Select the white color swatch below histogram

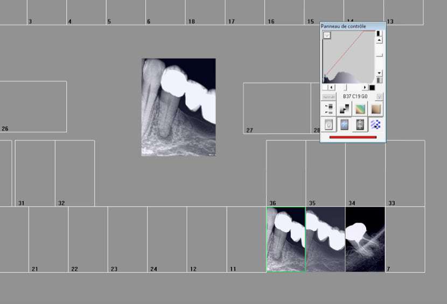pyautogui.click(x=325, y=87)
